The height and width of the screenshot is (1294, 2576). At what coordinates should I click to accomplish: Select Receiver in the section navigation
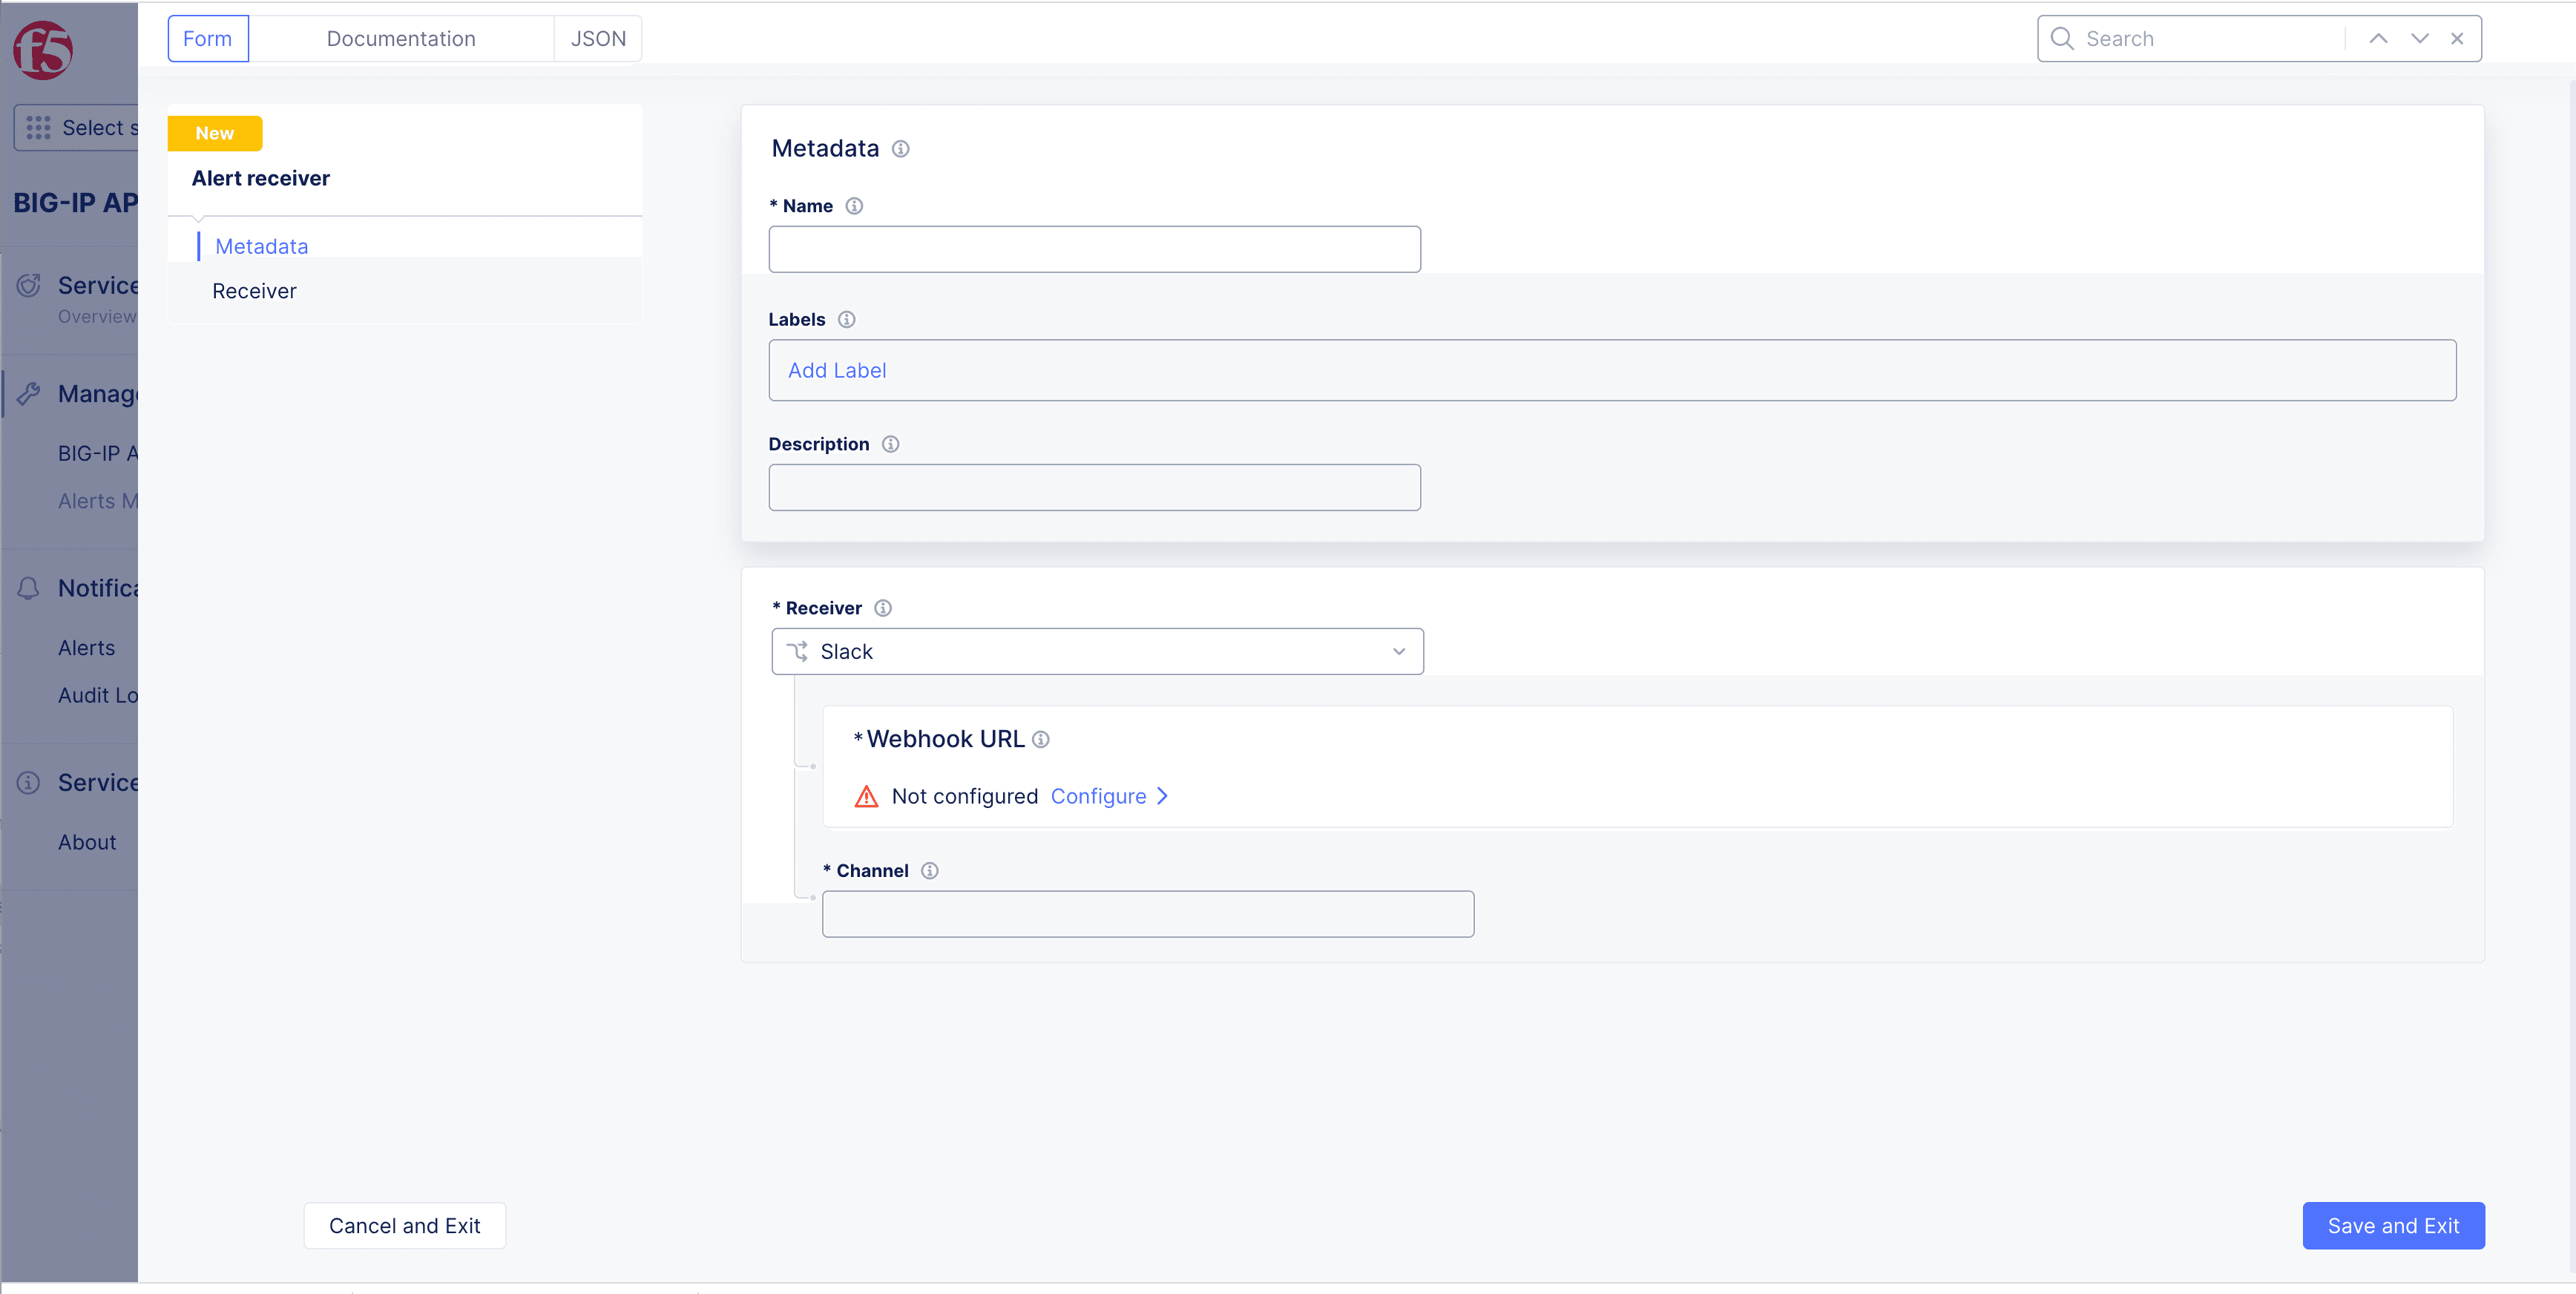[254, 291]
